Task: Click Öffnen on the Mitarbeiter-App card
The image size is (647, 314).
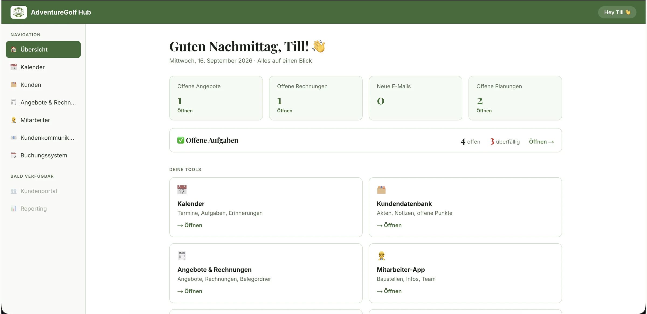Action: click(x=389, y=291)
